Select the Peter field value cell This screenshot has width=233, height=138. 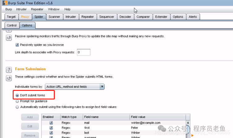[158, 128]
